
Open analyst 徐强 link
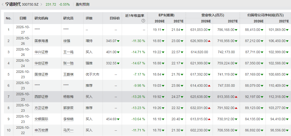tap(67, 41)
